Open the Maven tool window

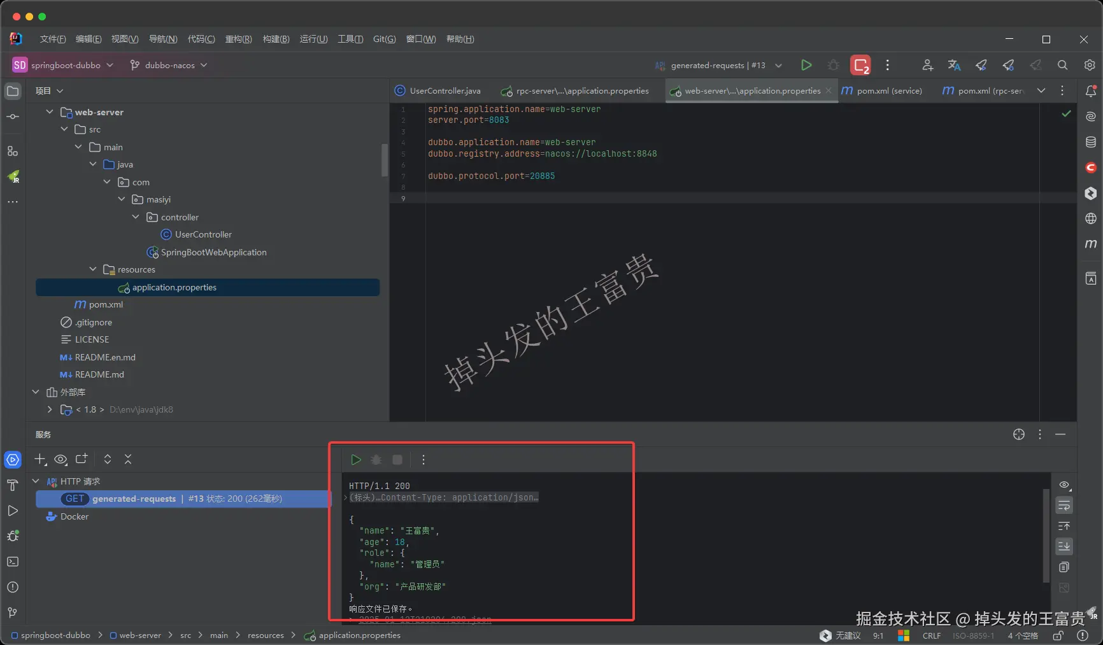click(1090, 244)
